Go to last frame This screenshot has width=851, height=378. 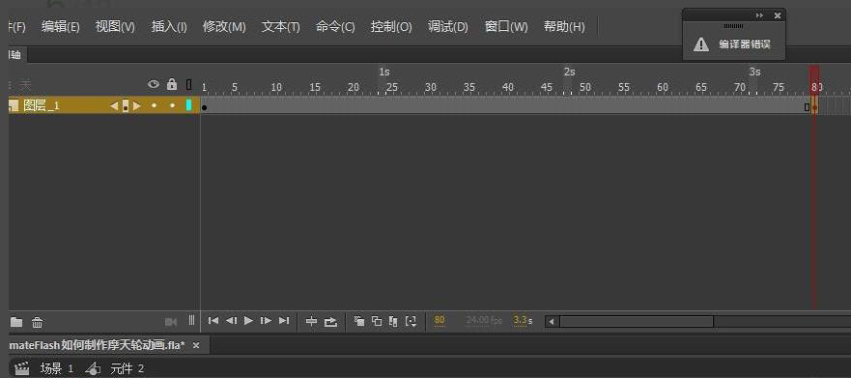tap(284, 320)
